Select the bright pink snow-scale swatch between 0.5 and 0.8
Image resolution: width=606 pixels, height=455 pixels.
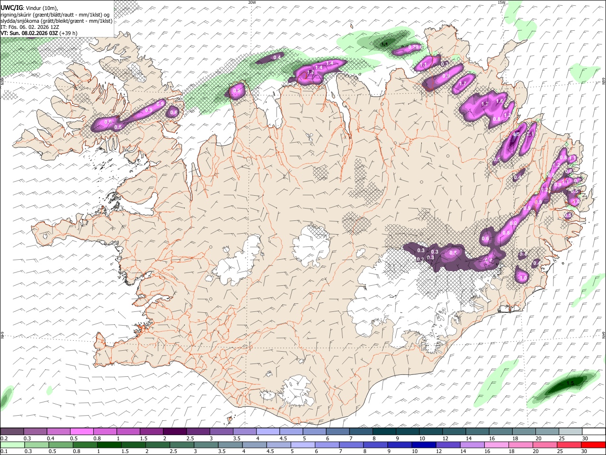pos(81,431)
